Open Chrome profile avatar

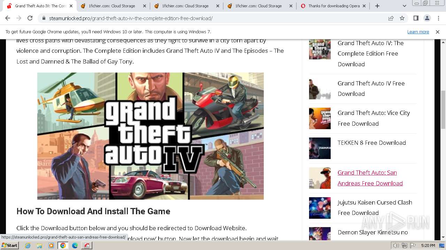[427, 18]
